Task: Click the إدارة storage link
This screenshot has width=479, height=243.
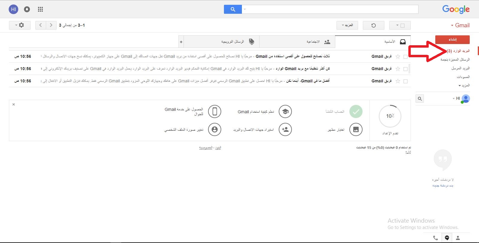Action: pos(408,152)
